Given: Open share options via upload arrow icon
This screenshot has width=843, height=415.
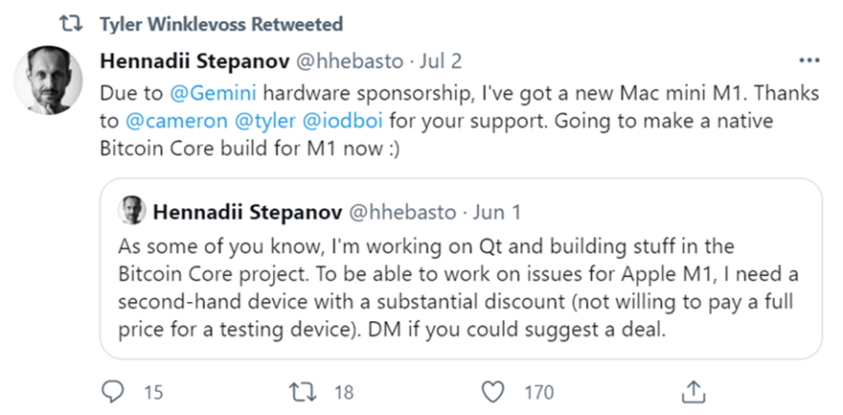Looking at the screenshot, I should [x=693, y=392].
